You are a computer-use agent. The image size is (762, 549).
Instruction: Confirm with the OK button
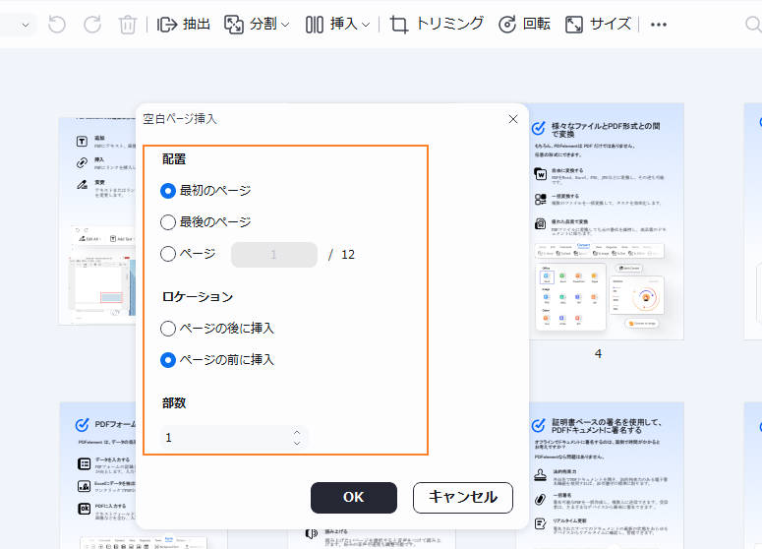[354, 498]
